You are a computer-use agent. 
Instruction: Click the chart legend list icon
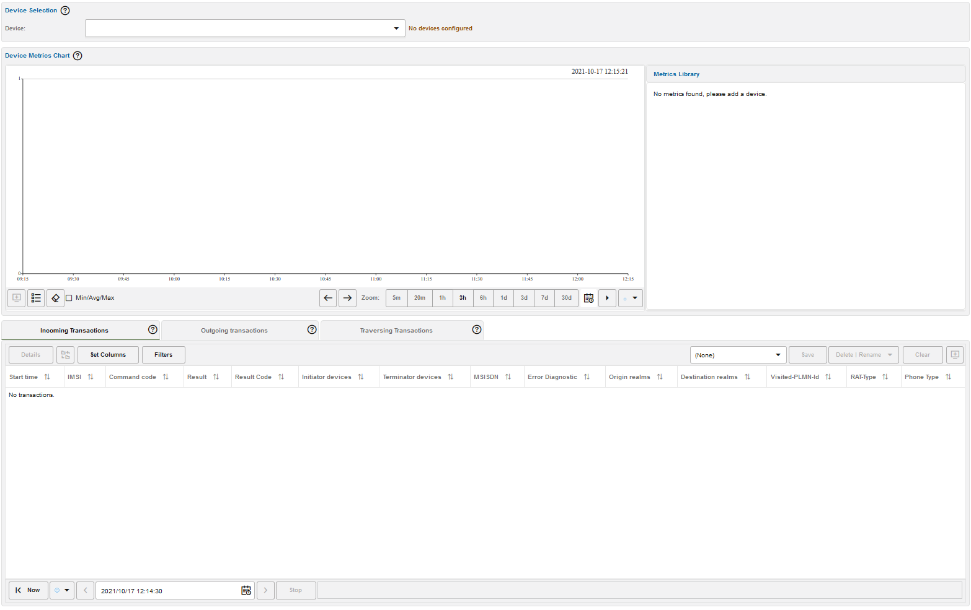click(x=36, y=298)
